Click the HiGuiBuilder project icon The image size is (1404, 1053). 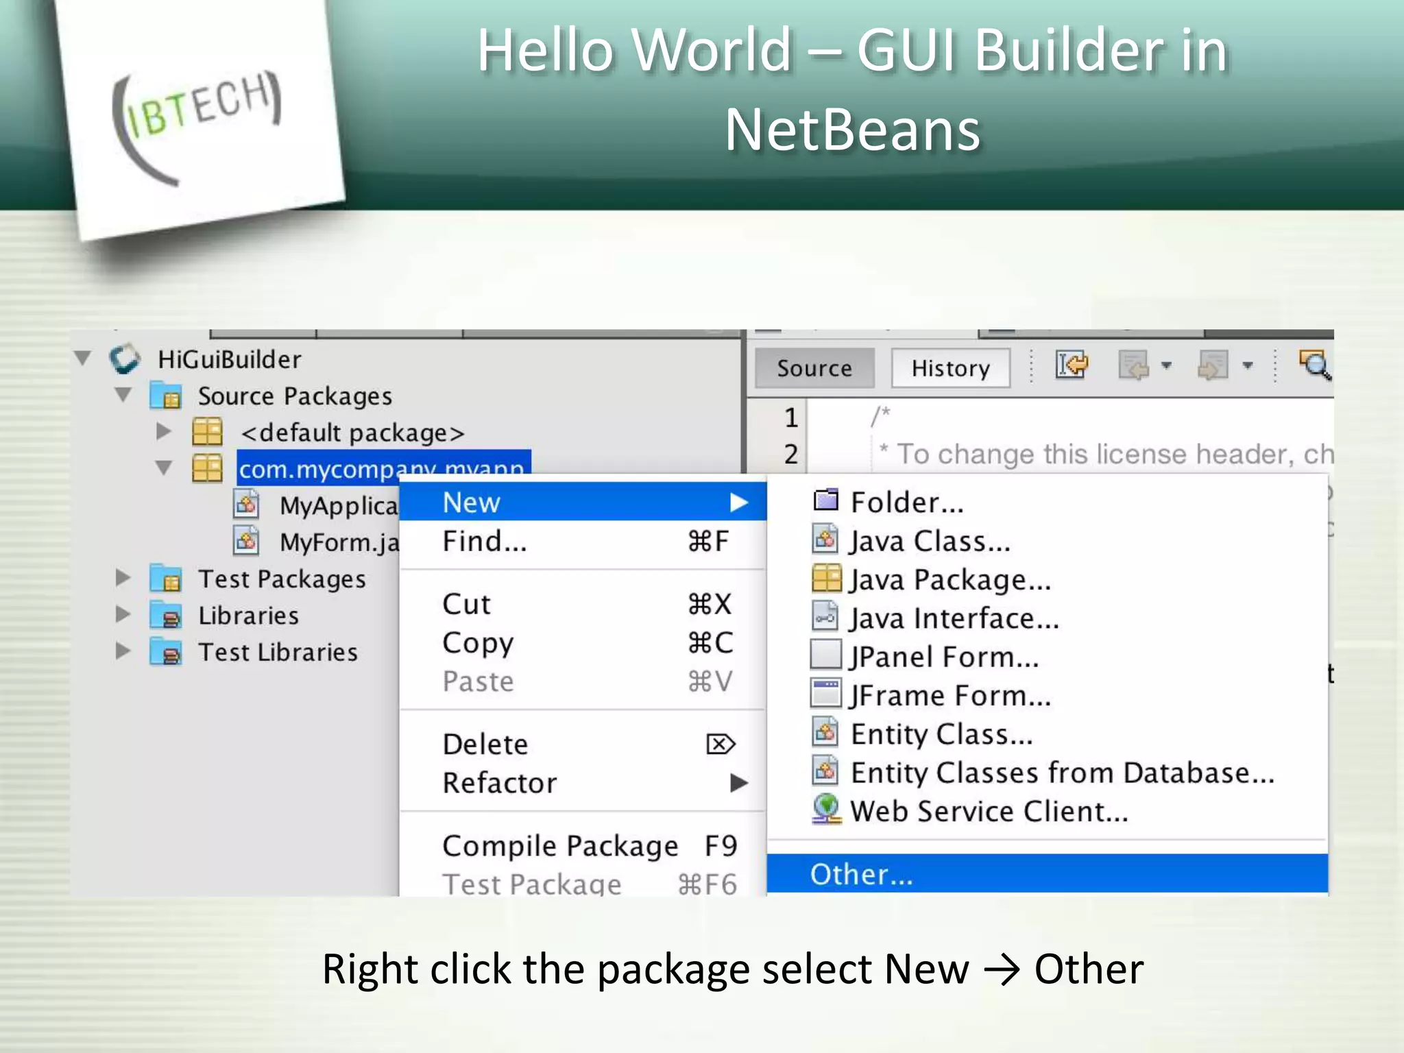(125, 359)
